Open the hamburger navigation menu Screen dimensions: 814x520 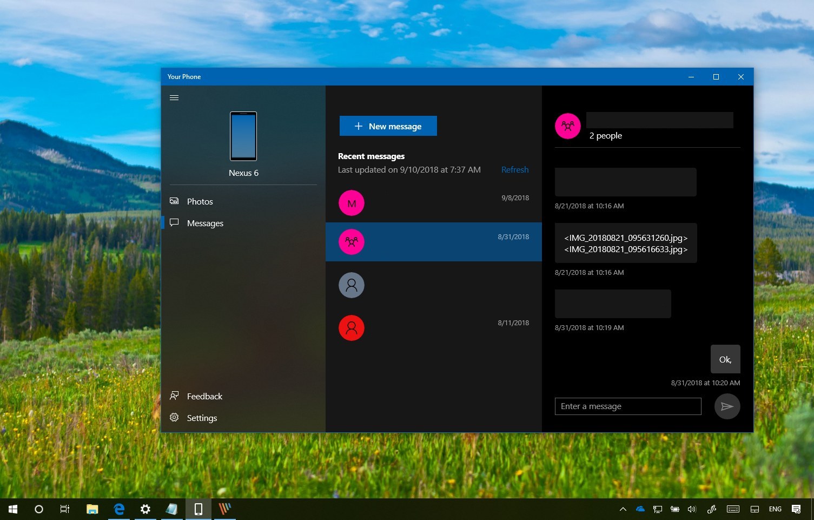click(174, 97)
